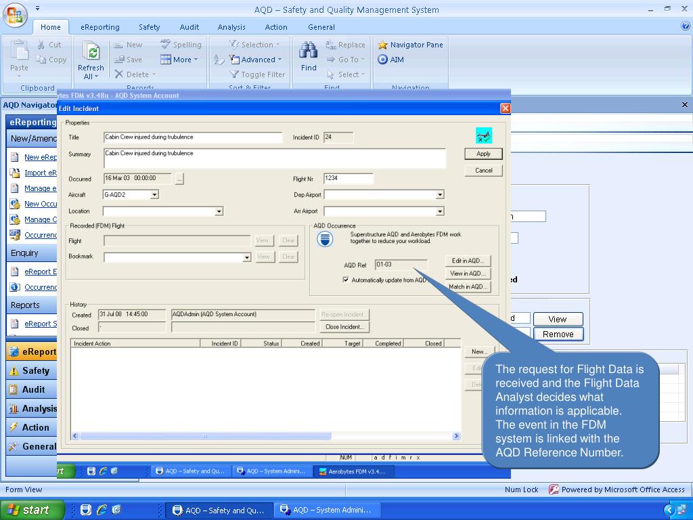Image resolution: width=693 pixels, height=520 pixels.
Task: Click the Remove button in background form
Action: (x=558, y=334)
